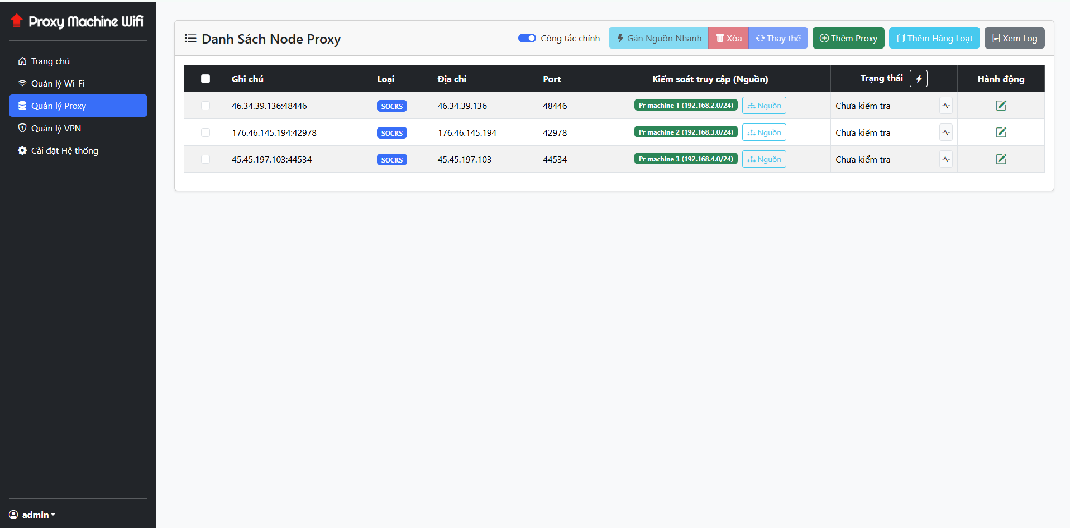Open Cài đặt Hệ thống settings
Image resolution: width=1070 pixels, height=528 pixels.
pyautogui.click(x=78, y=150)
